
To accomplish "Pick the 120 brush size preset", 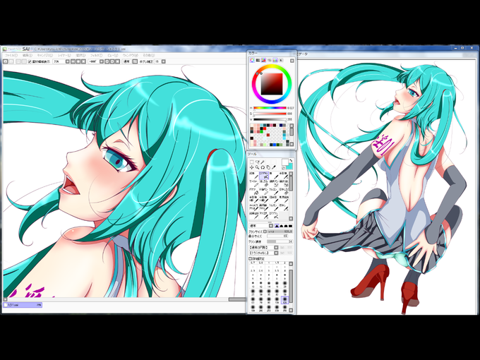I will pos(284,300).
